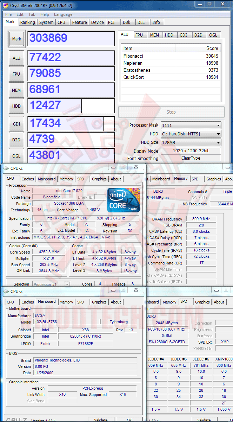Open About tab in upper CPU-Z window

116,179
